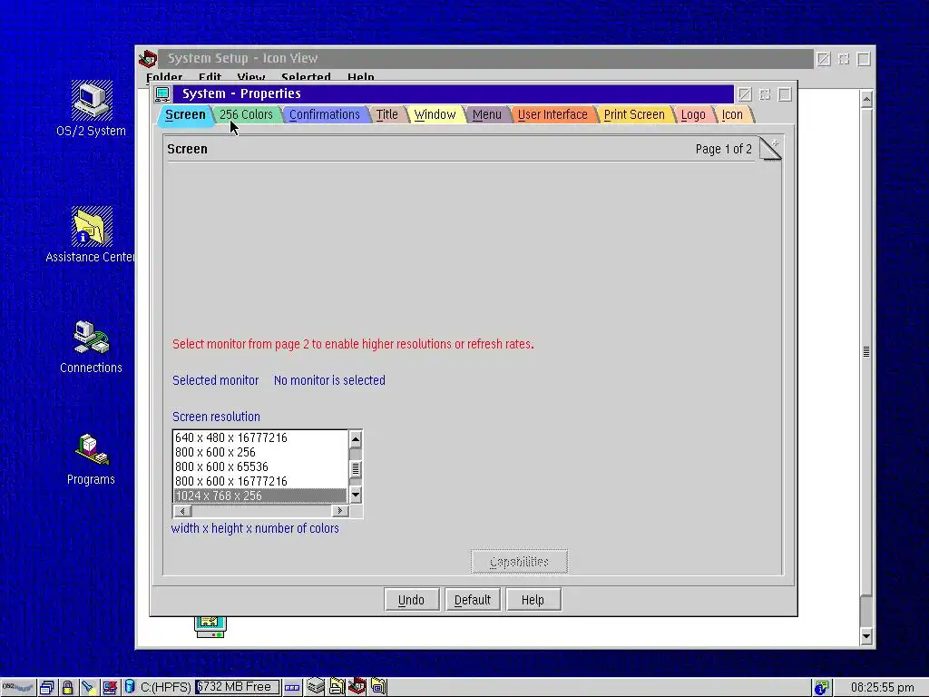Click the WarpCenter clock 08:25:55 pm
929x697 pixels.
click(x=882, y=688)
